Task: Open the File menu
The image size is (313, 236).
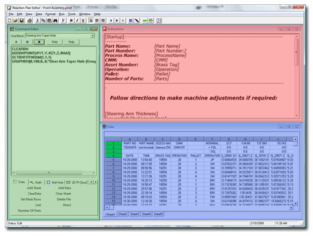Action: (x=11, y=14)
